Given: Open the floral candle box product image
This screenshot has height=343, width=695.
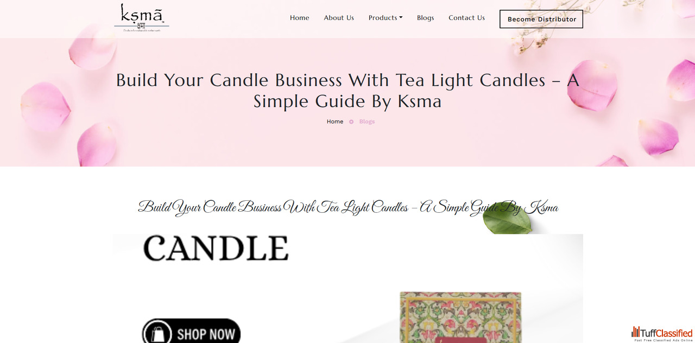Looking at the screenshot, I should pyautogui.click(x=460, y=317).
